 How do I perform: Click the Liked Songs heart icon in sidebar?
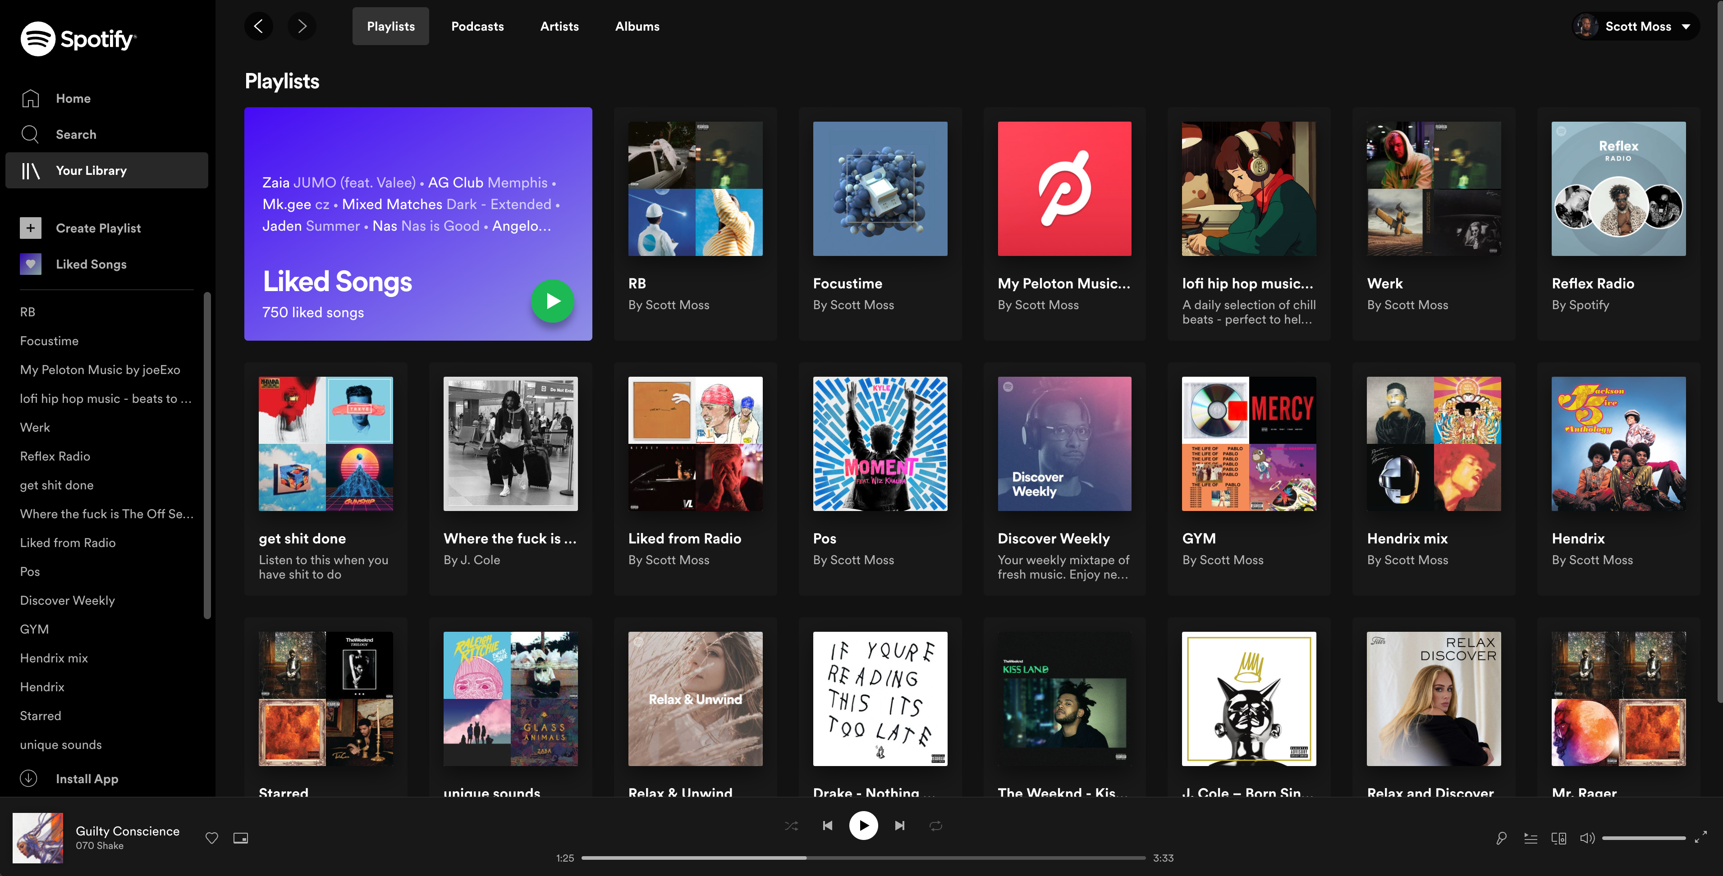pos(31,264)
